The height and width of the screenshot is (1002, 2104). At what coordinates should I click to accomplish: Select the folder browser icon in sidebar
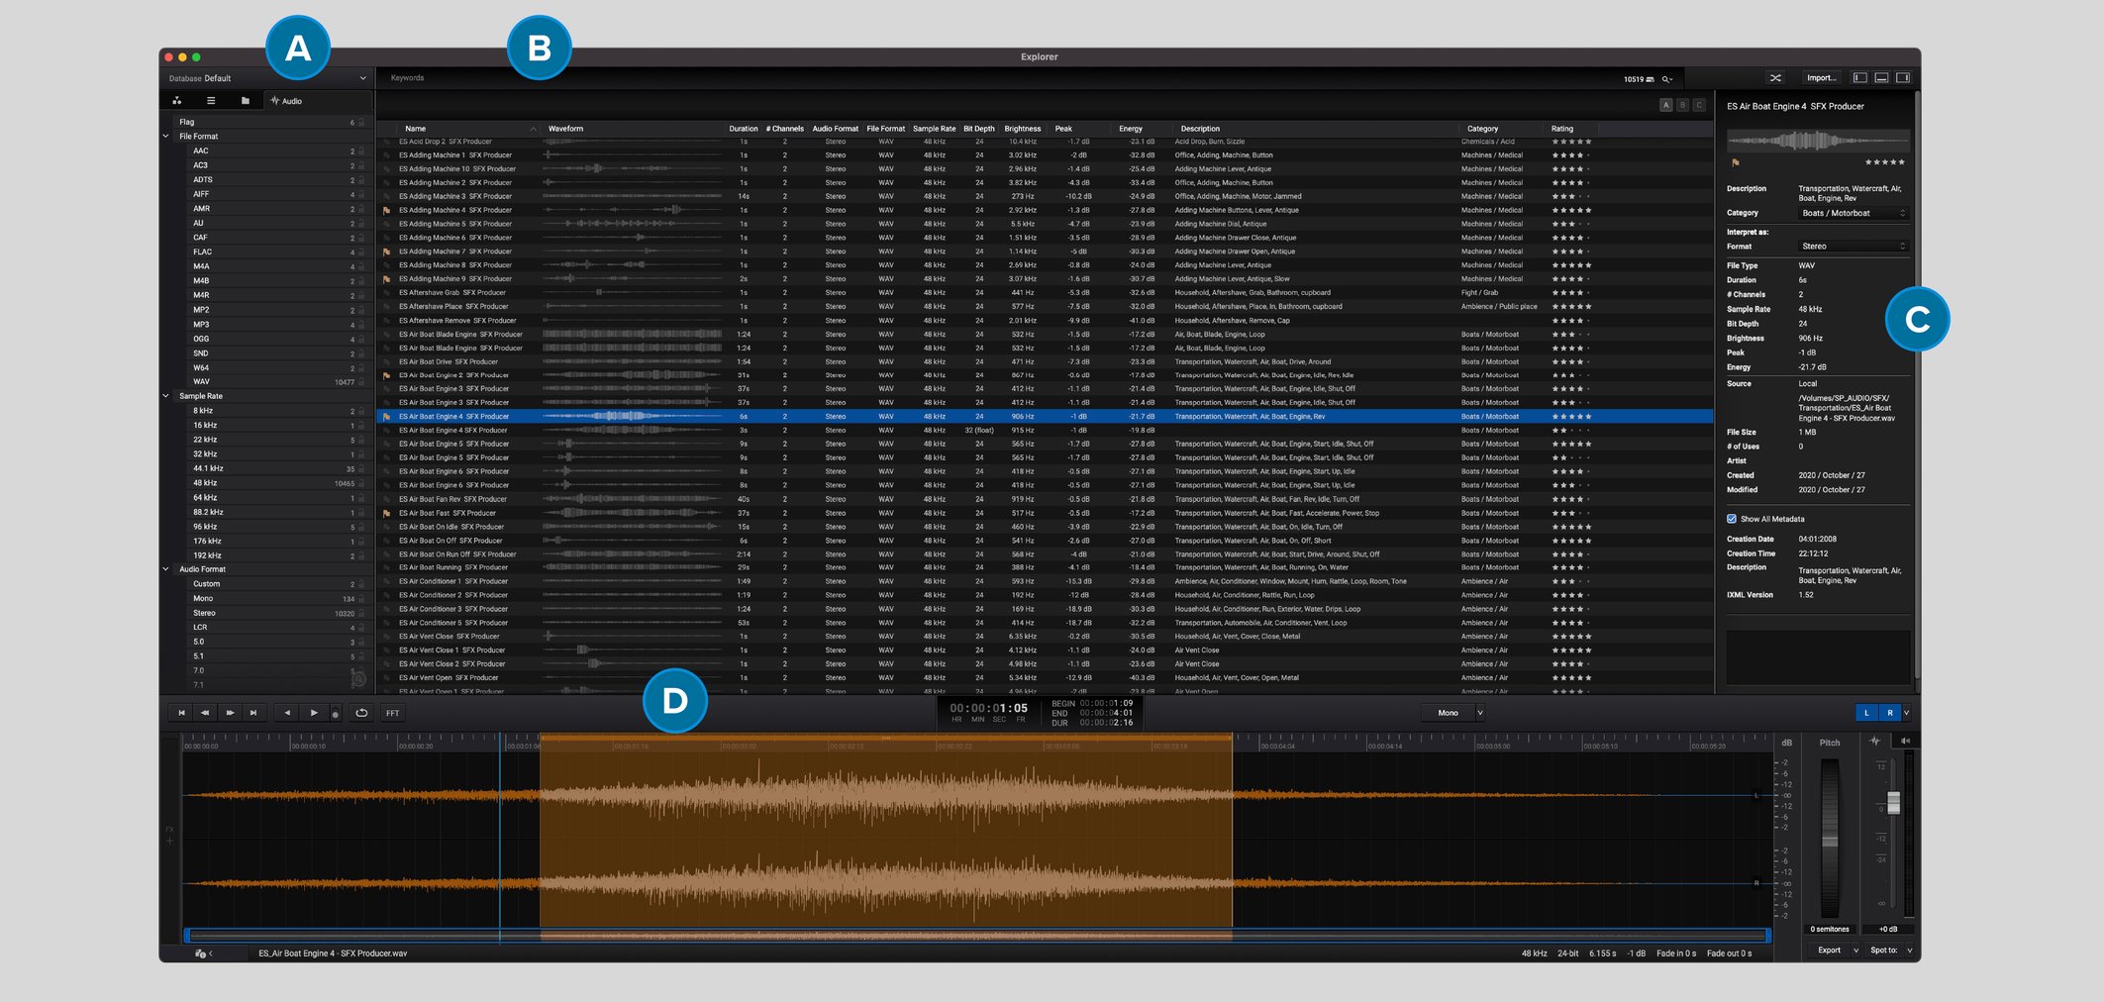point(246,100)
